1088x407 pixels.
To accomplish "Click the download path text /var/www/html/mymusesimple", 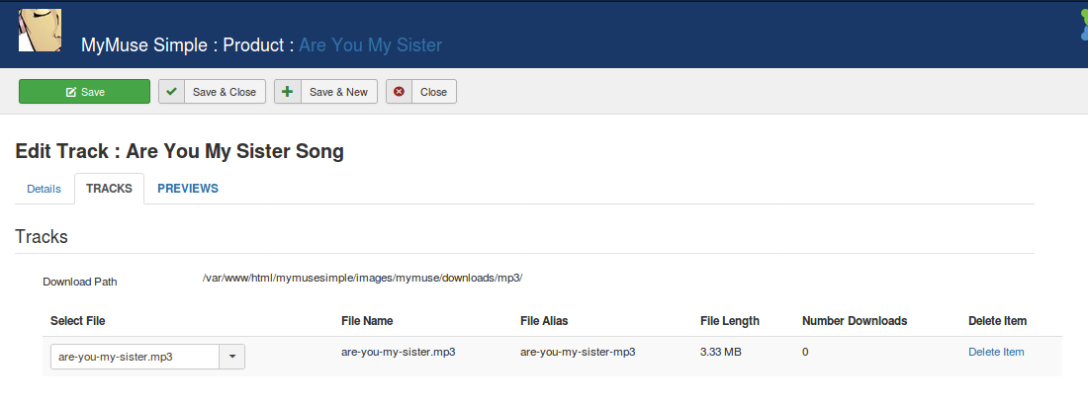I will click(x=362, y=278).
